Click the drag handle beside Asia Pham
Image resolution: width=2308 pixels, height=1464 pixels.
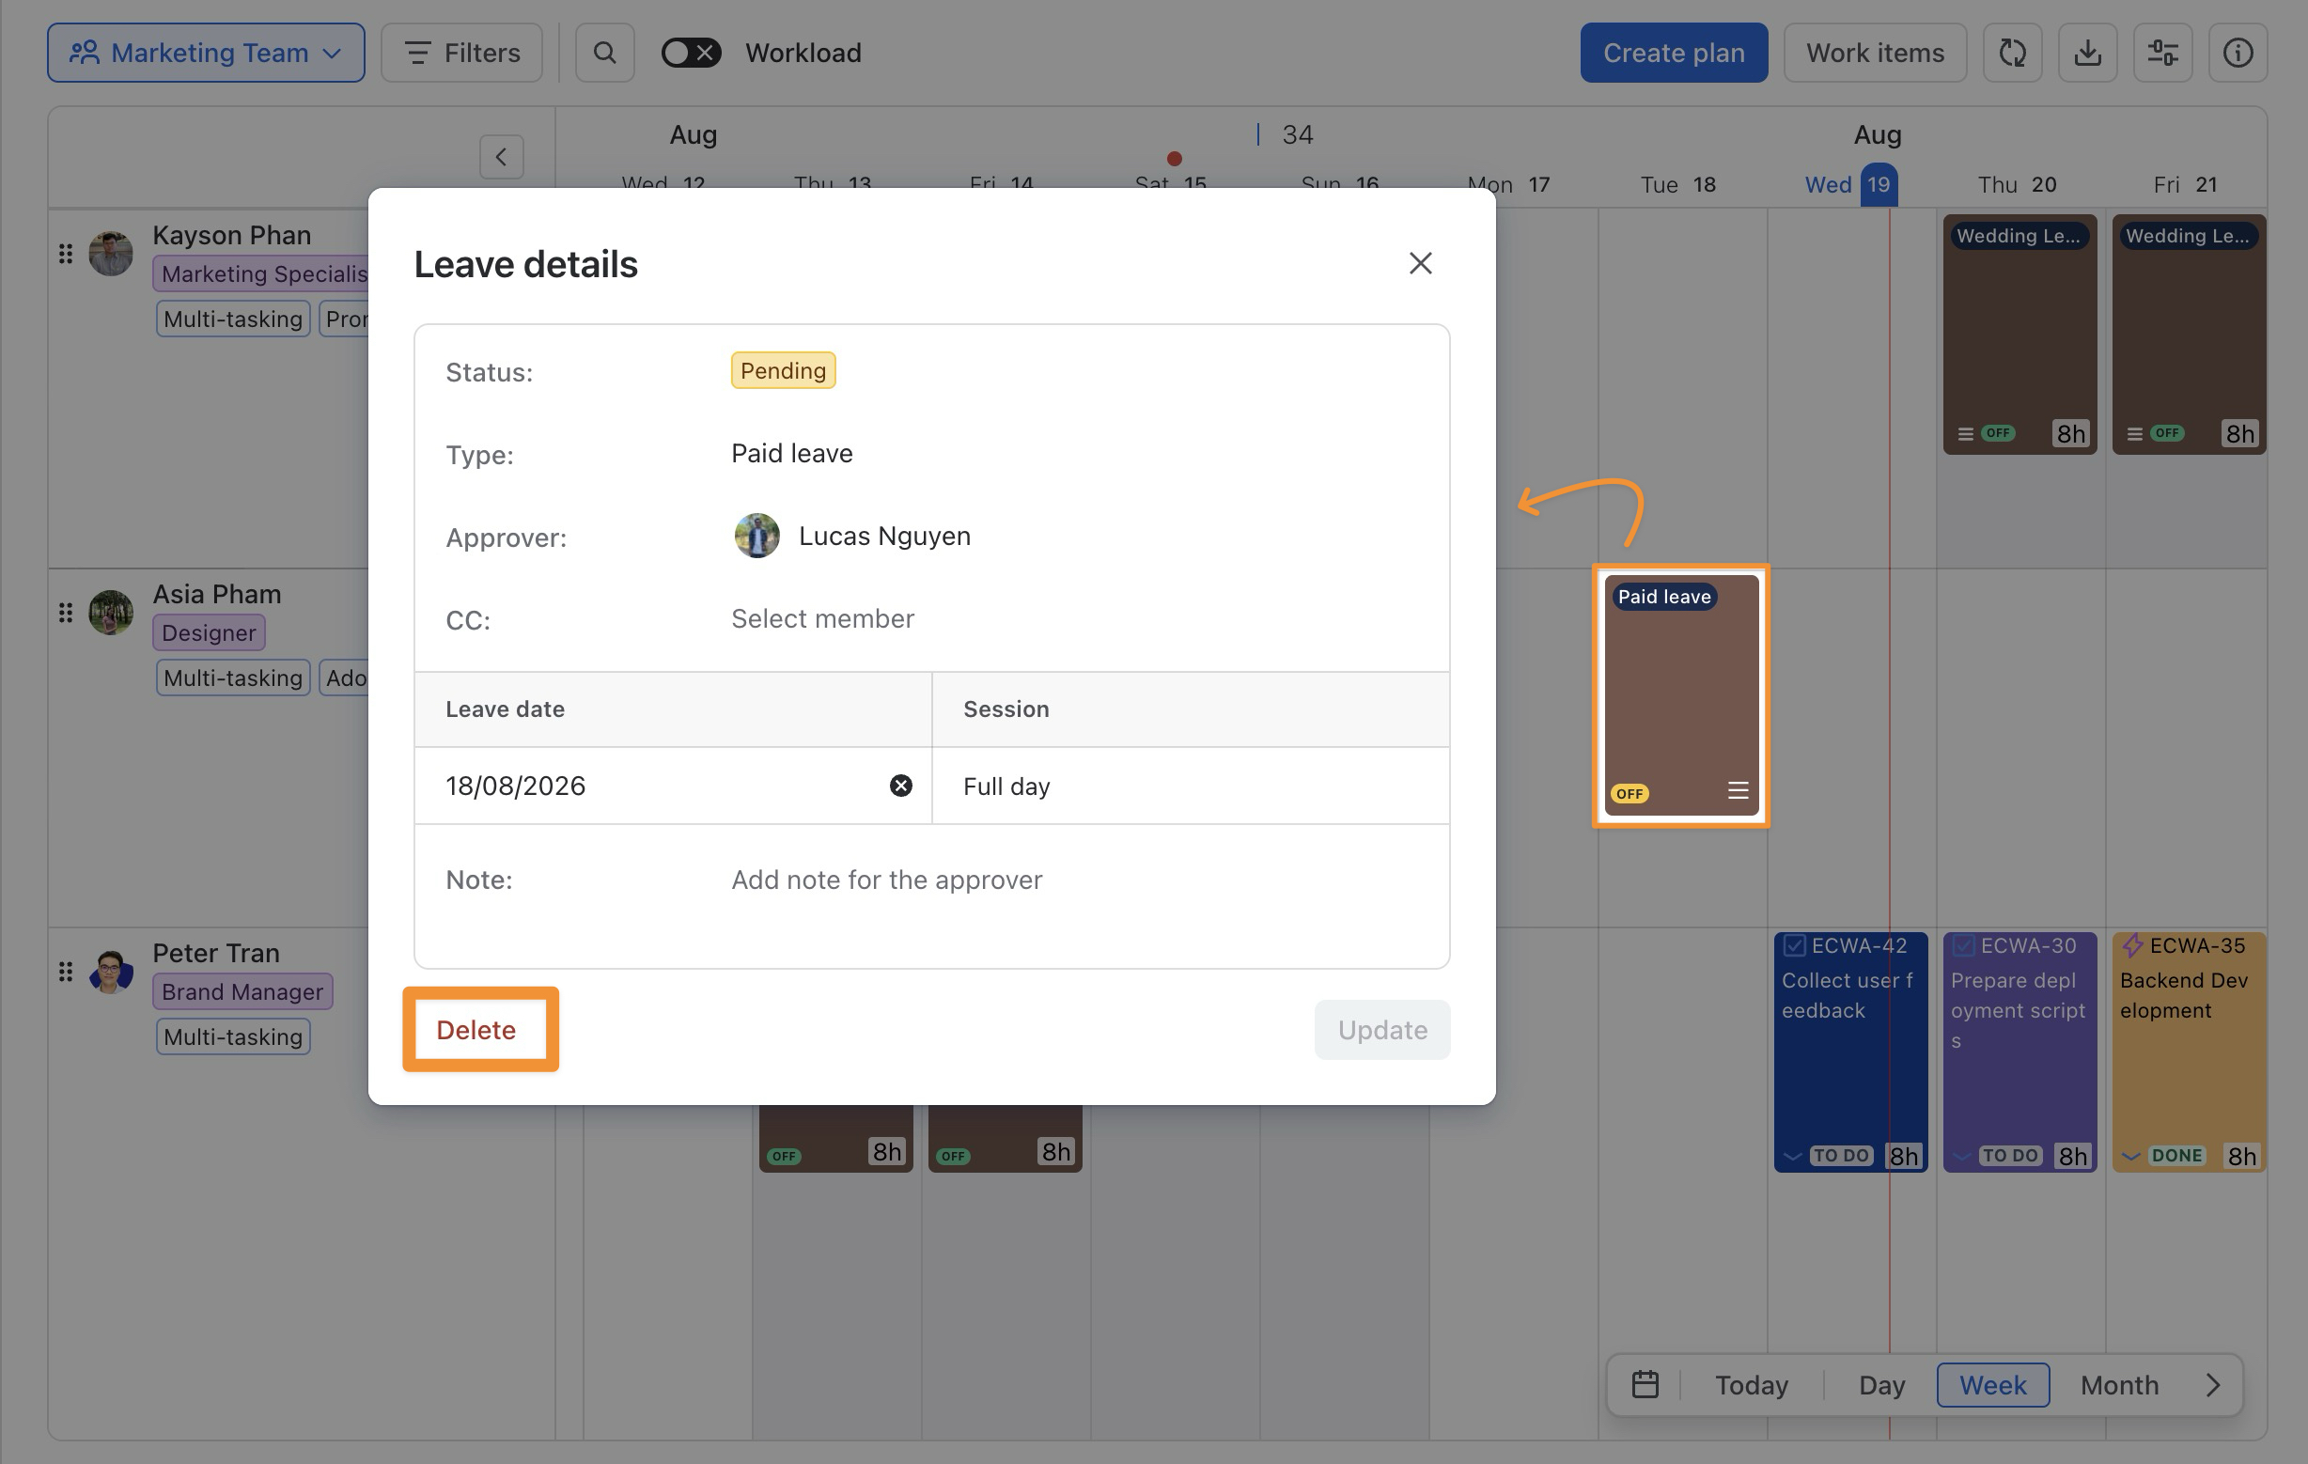pyautogui.click(x=65, y=613)
